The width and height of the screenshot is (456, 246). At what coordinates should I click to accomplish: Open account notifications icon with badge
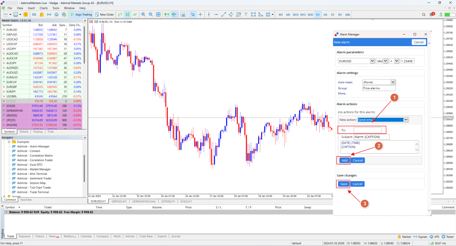[432, 14]
